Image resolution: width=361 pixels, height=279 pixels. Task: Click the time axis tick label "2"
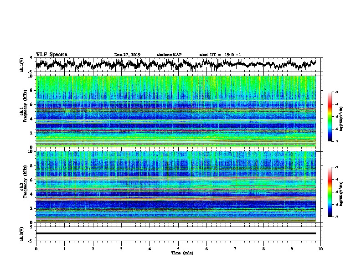click(93, 249)
